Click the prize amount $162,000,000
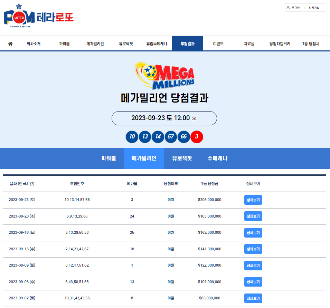The height and width of the screenshot is (308, 330). (x=210, y=232)
